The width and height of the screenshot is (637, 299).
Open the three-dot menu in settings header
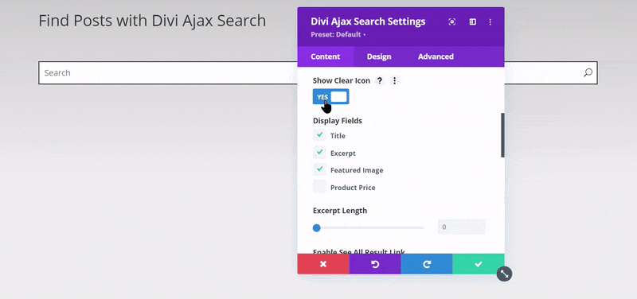490,22
